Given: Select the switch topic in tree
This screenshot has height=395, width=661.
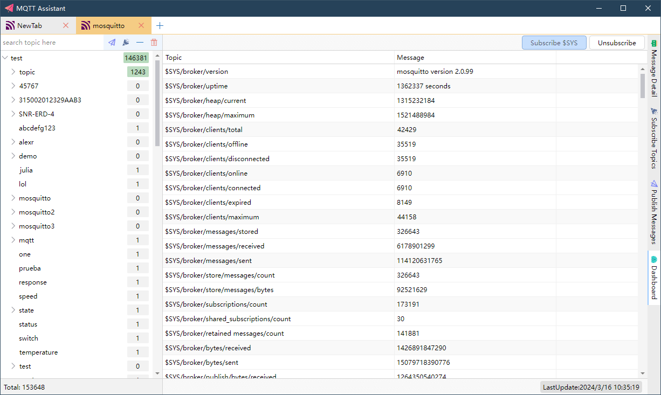Looking at the screenshot, I should (29, 338).
